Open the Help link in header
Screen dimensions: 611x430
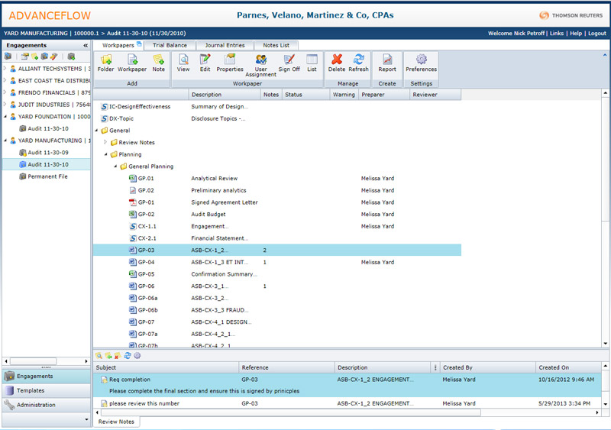point(574,34)
